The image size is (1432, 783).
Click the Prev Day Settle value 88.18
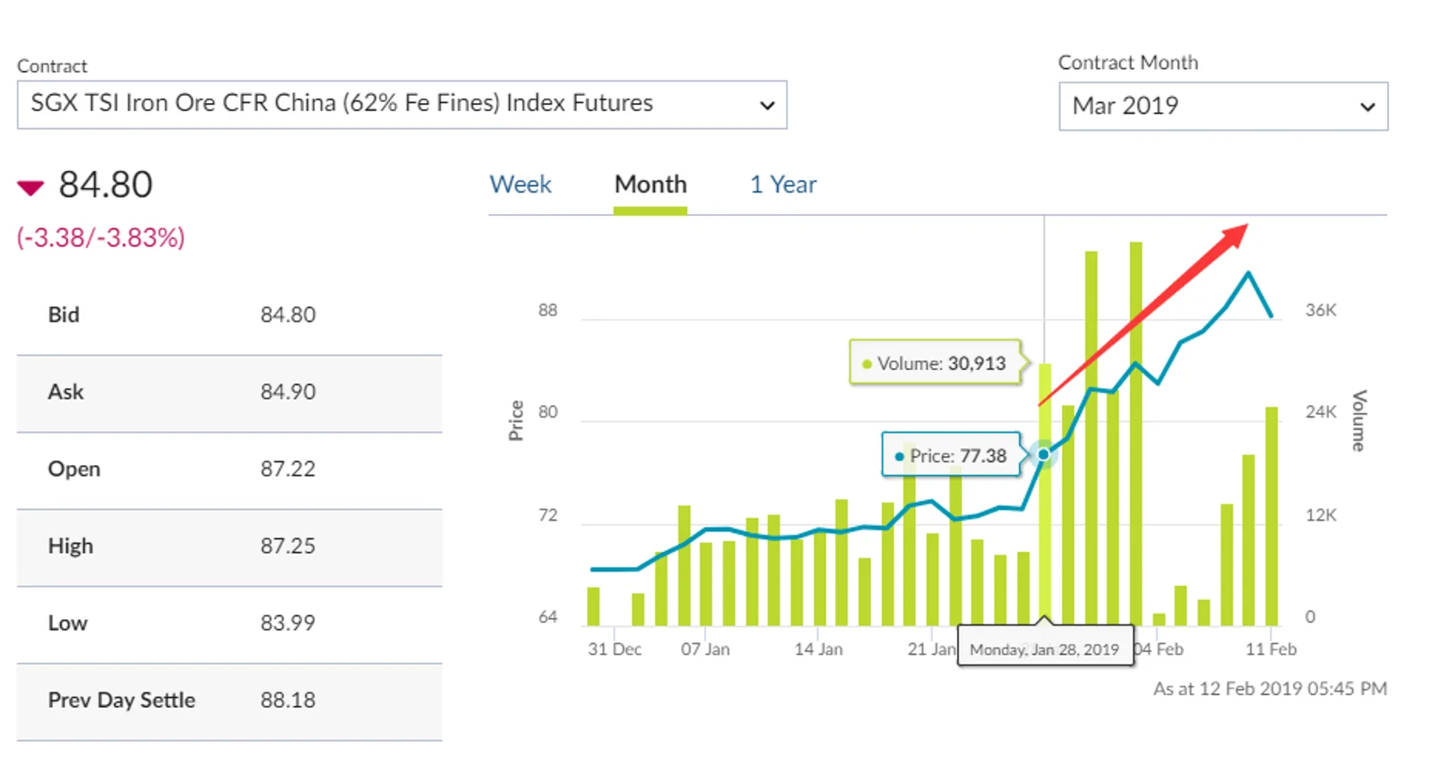coord(288,700)
